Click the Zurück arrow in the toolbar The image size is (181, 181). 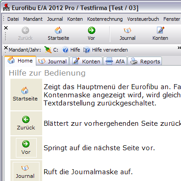point(25,30)
